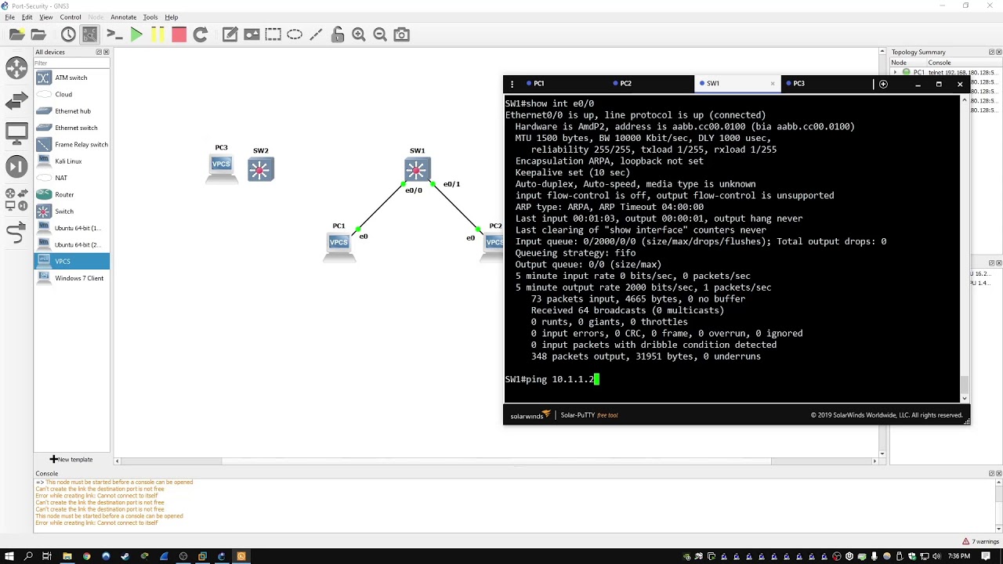Browse switches in device sidebar
Viewport: 1003px width, 564px height.
coord(16,102)
